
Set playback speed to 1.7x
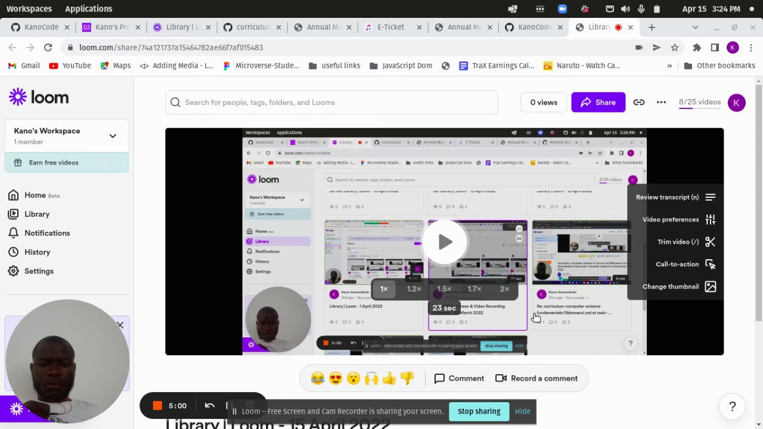(474, 289)
